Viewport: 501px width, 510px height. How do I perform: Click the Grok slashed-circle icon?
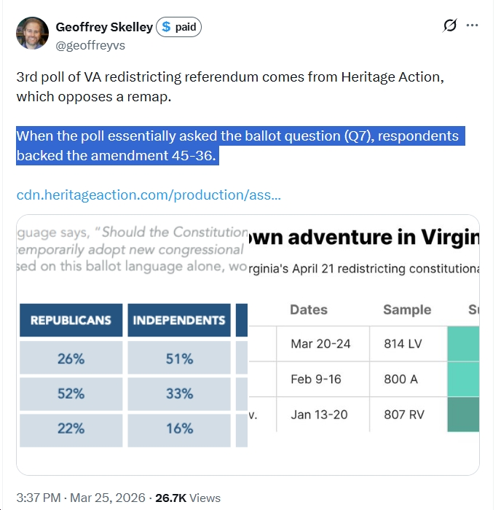[x=450, y=25]
